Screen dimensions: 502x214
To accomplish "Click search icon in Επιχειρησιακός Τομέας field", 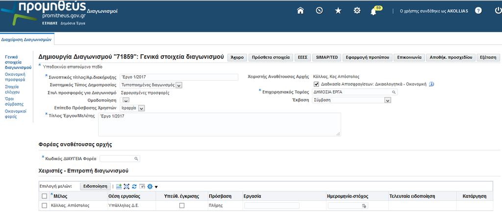I will click(x=394, y=92).
